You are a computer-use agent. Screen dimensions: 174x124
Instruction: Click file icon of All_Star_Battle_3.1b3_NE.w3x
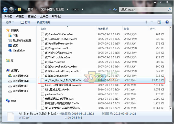tap(42, 80)
